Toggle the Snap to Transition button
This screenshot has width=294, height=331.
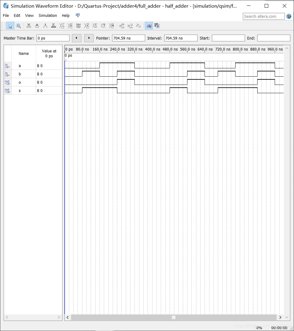coord(149,26)
